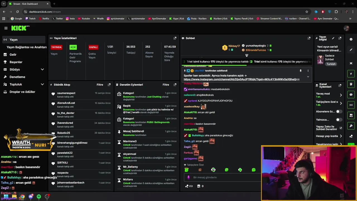
Task: Edit stream info with Yayın bilgisi pencil
Action: tap(333, 38)
